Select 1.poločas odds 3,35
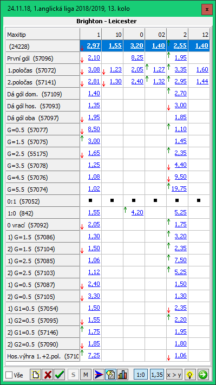The image size is (216, 385). point(181,70)
